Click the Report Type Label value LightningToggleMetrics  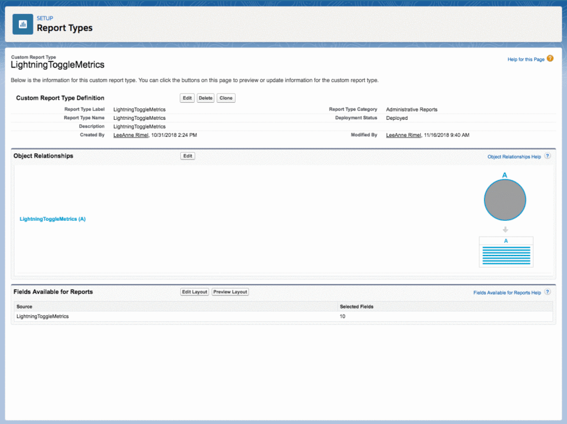pos(140,109)
